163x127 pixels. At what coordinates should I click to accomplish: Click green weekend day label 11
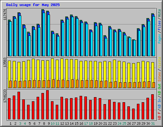(x=57, y=124)
